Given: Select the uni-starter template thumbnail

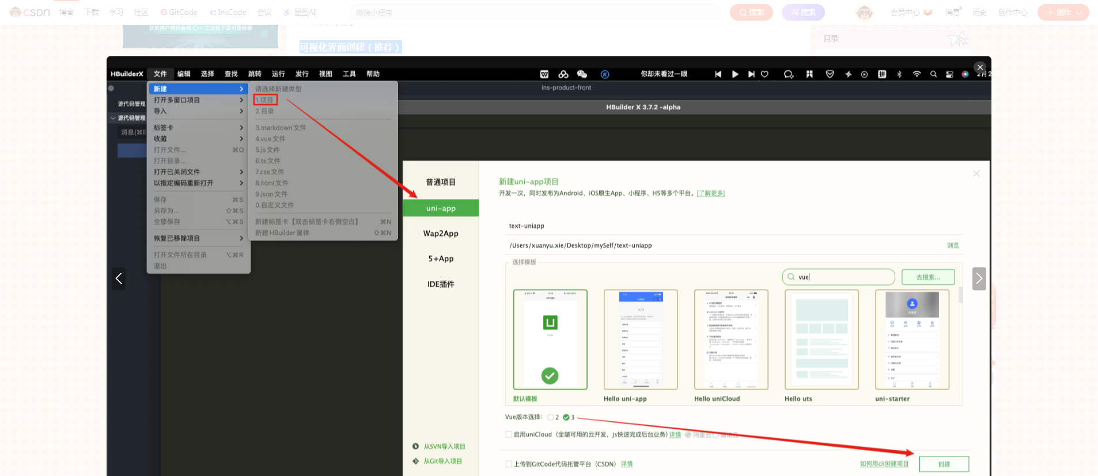Looking at the screenshot, I should coord(912,340).
